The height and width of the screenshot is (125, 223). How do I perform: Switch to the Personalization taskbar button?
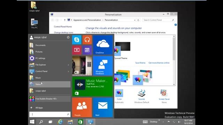(x=91, y=122)
